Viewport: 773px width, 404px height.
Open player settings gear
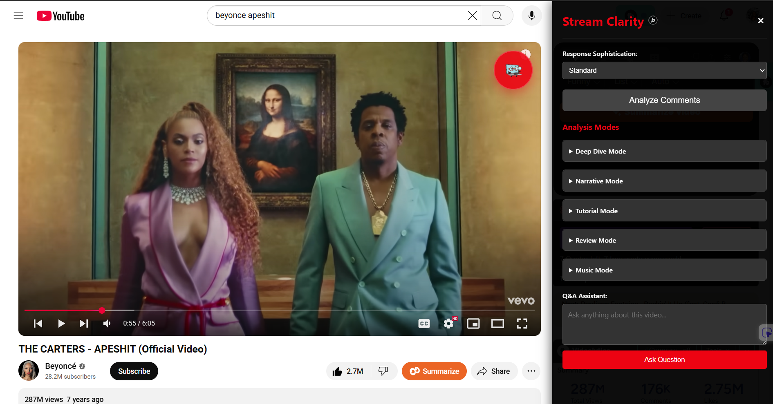pyautogui.click(x=449, y=324)
